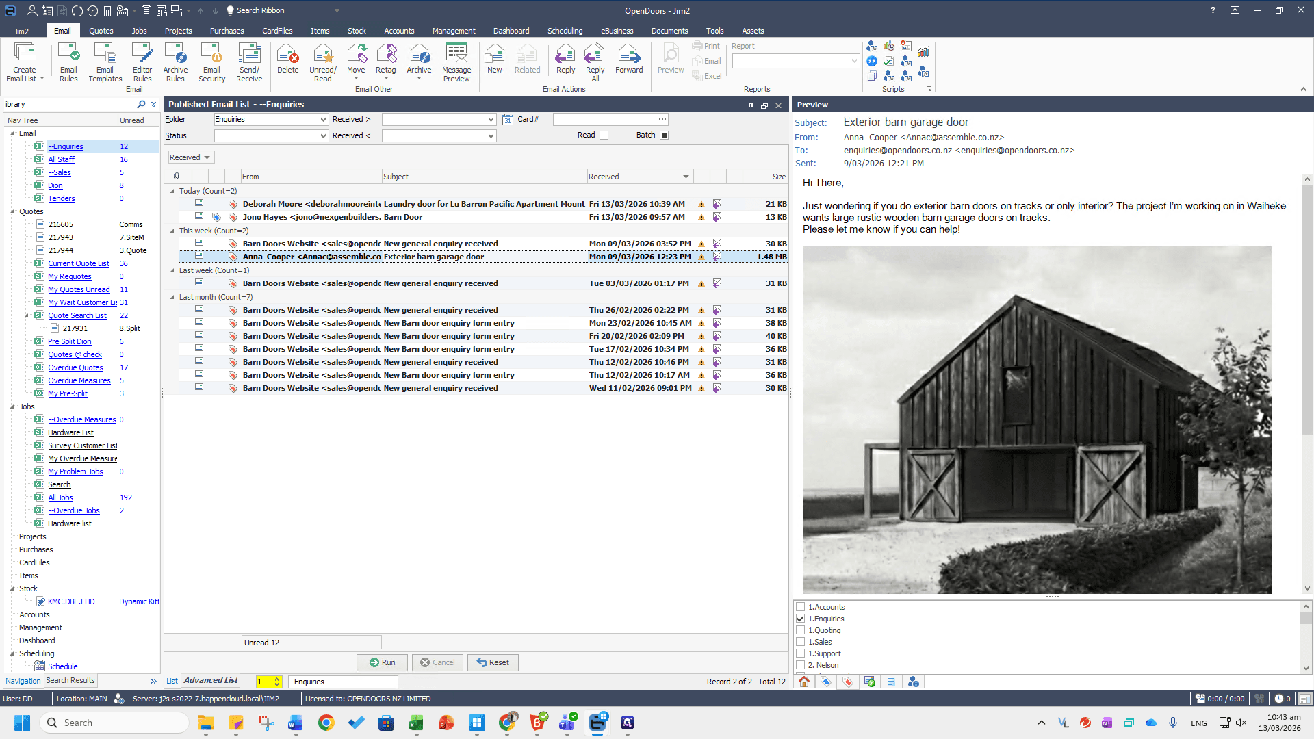Select the Jono Hayes Barn Door email

[x=482, y=217]
